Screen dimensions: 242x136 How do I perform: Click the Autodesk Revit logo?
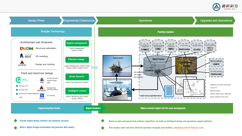click(x=26, y=56)
